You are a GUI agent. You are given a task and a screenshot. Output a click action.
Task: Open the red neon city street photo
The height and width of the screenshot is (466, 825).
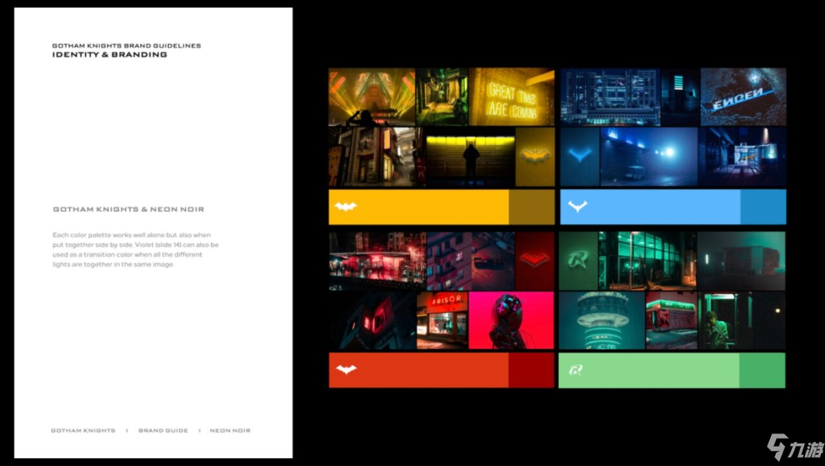coord(377,261)
